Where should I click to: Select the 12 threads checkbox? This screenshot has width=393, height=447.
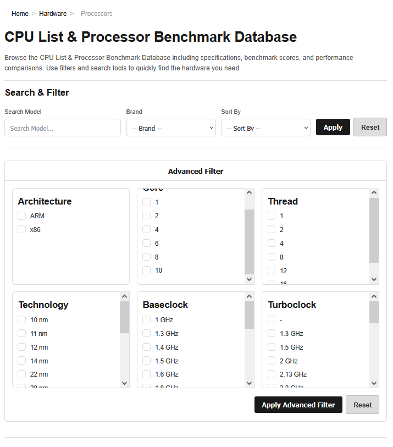click(272, 271)
